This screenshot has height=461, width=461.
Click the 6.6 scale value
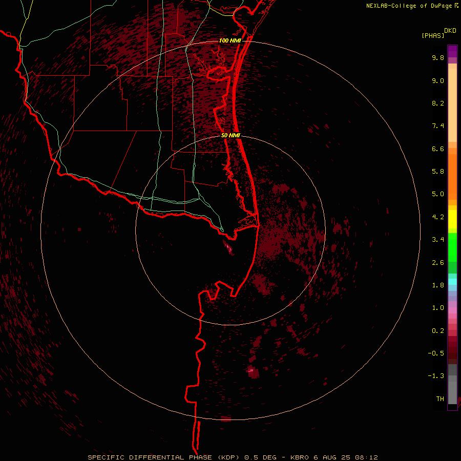[438, 149]
